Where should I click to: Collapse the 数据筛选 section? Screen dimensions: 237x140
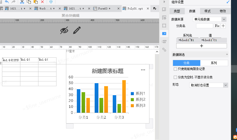pos(227,54)
